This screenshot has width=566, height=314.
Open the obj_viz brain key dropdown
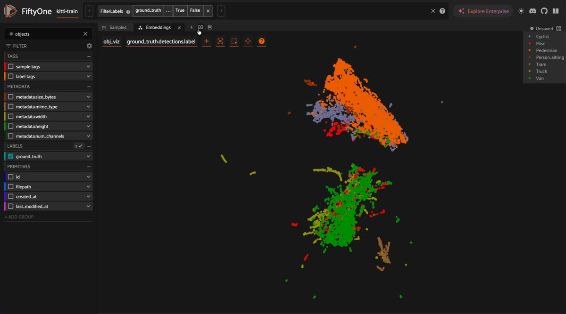111,41
